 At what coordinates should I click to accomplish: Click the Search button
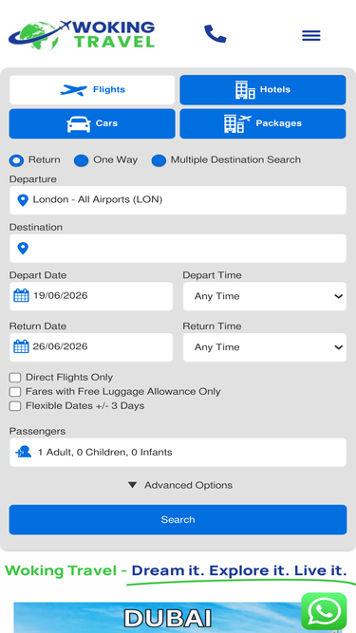tap(178, 519)
